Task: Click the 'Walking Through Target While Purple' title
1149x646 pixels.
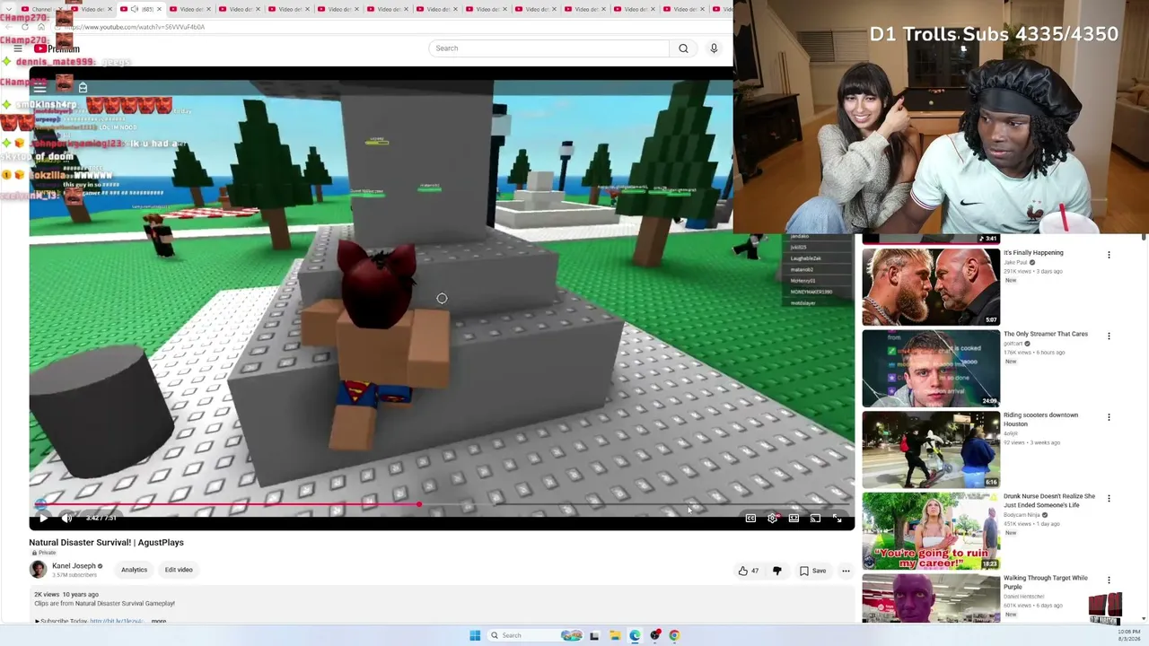Action: coord(1046,582)
